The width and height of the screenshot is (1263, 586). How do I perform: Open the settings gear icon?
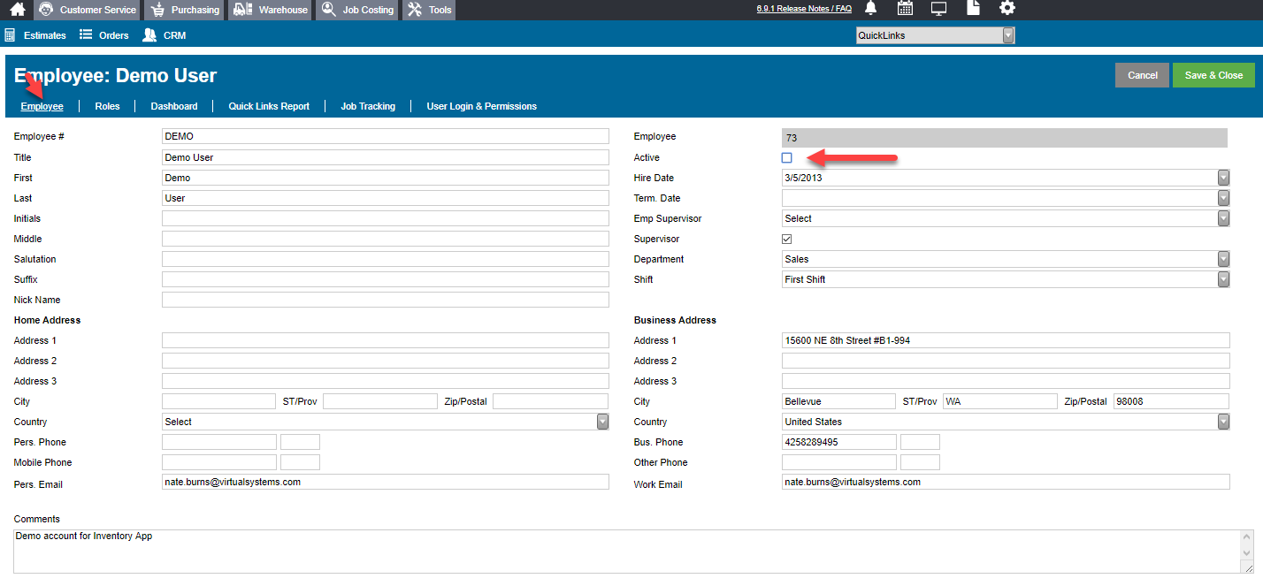(x=1007, y=9)
